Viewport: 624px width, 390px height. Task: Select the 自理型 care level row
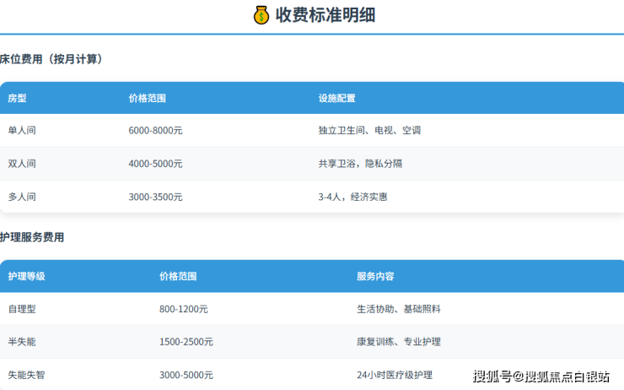click(22, 309)
